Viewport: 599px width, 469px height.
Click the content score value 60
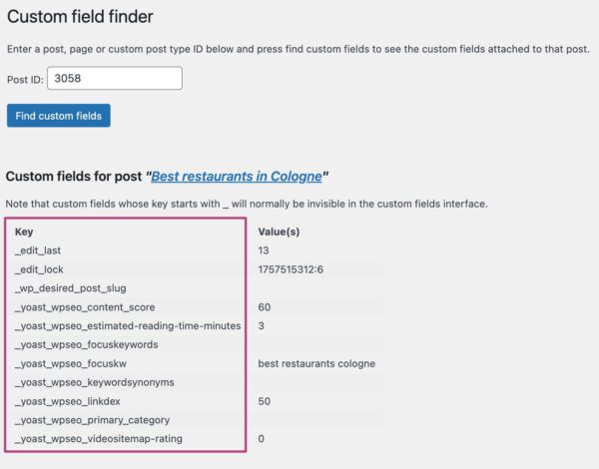265,307
